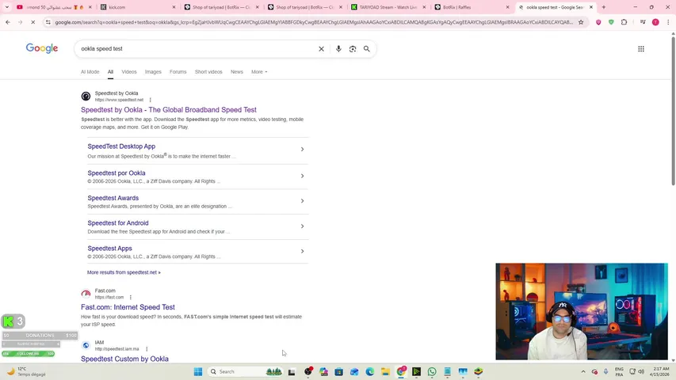Open the browser Extensions puzzle icon
The width and height of the screenshot is (676, 380).
point(624,22)
